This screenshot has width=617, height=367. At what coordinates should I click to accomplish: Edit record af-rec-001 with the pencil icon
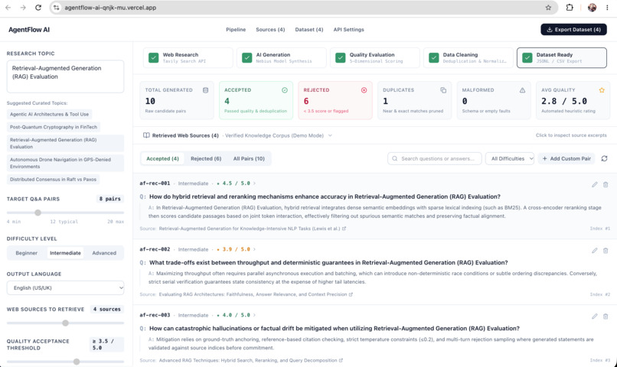595,184
